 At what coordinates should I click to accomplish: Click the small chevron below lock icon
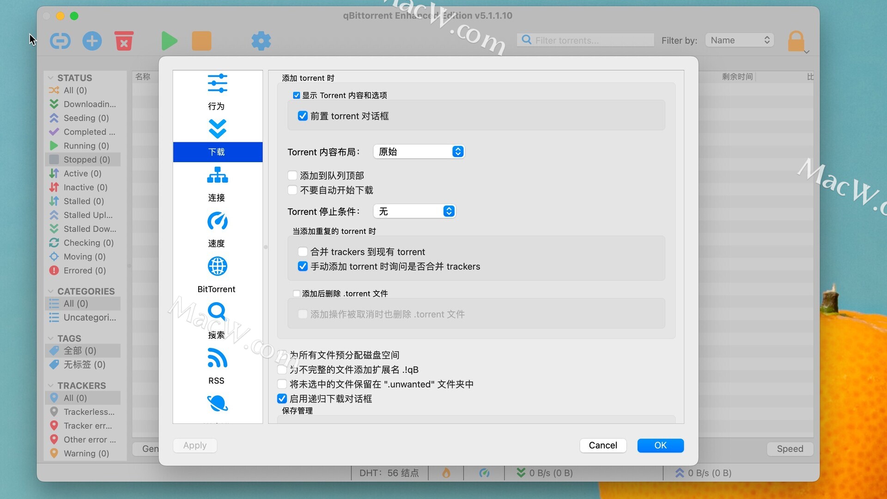point(807,52)
